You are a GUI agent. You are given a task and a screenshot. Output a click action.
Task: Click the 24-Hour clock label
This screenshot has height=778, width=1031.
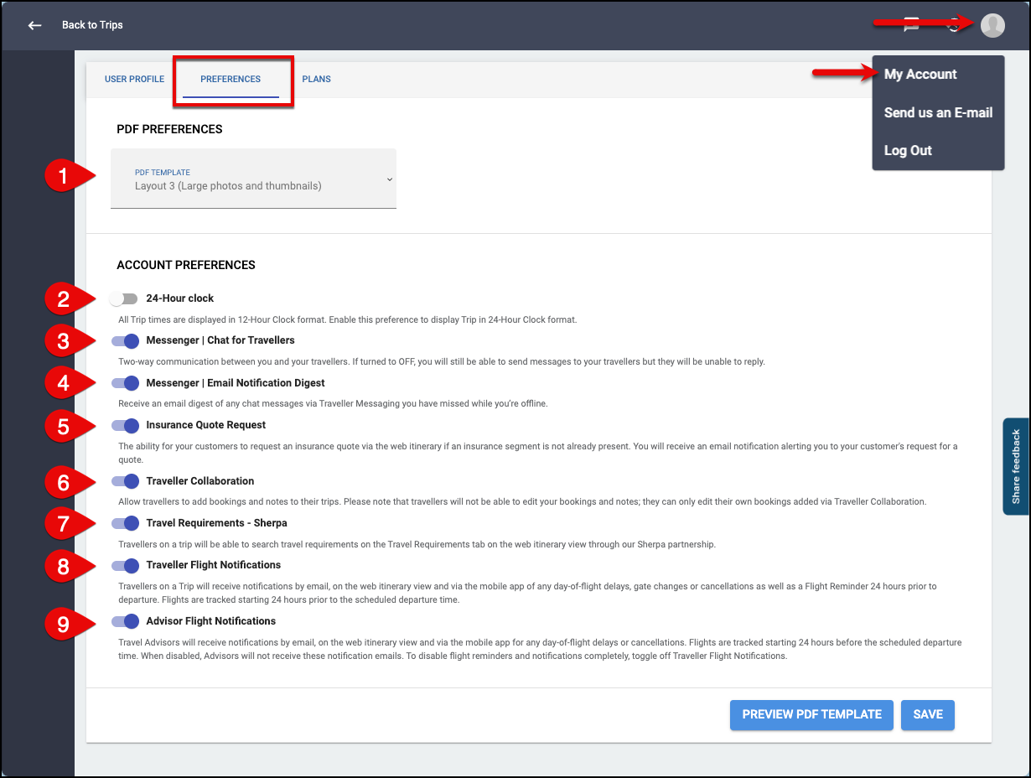[179, 298]
